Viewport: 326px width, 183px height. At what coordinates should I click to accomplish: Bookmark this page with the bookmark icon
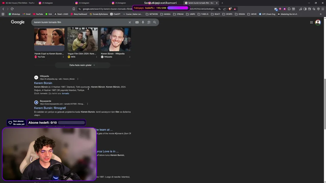click(x=74, y=9)
